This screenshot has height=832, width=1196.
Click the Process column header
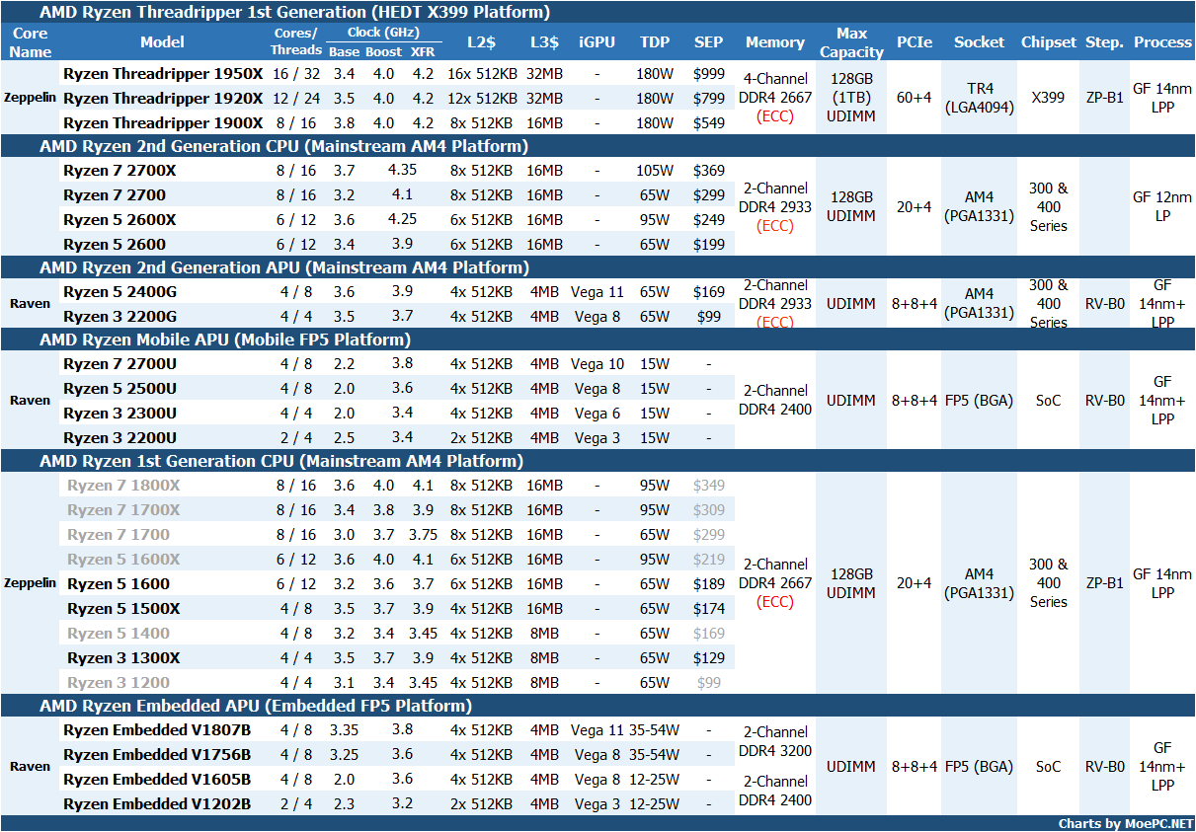pyautogui.click(x=1162, y=42)
